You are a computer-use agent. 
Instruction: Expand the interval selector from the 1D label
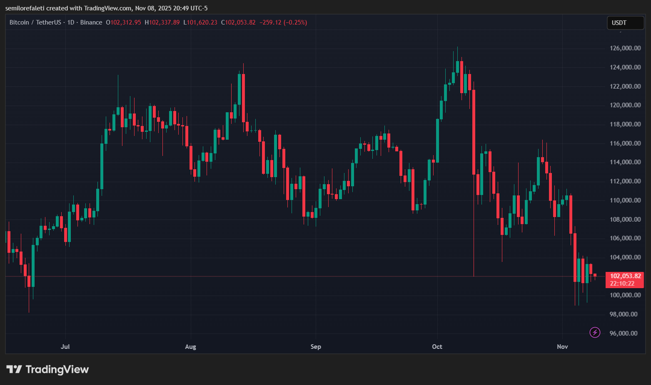[x=70, y=22]
